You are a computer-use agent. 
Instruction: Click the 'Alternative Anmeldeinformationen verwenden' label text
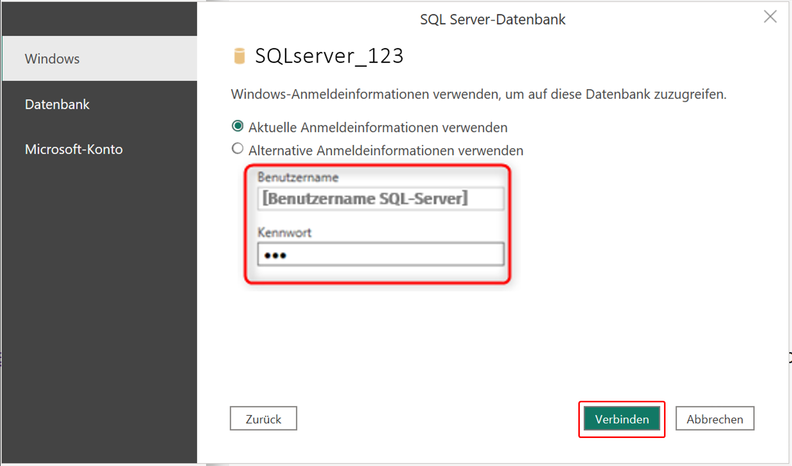coord(386,151)
